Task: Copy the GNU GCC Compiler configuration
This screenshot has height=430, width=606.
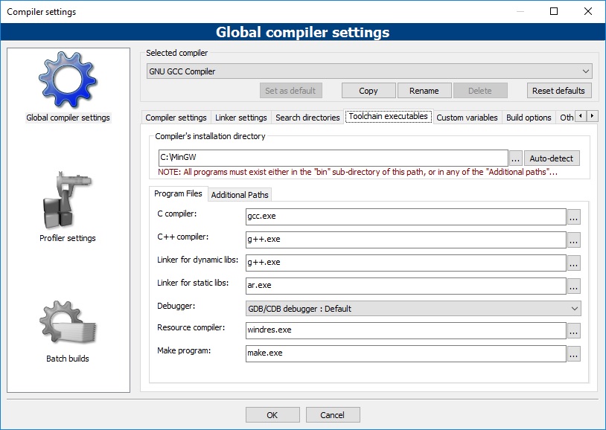Action: pos(368,90)
